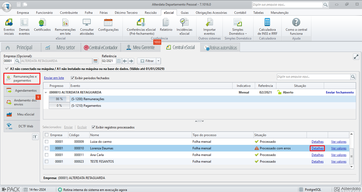The height and width of the screenshot is (192, 362).
Task: Open Detalhes for Lorenza Daumas
Action: tap(317, 148)
